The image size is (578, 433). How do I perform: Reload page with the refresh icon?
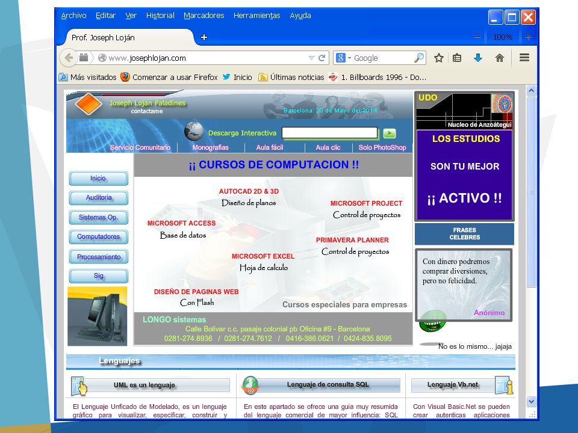click(322, 58)
